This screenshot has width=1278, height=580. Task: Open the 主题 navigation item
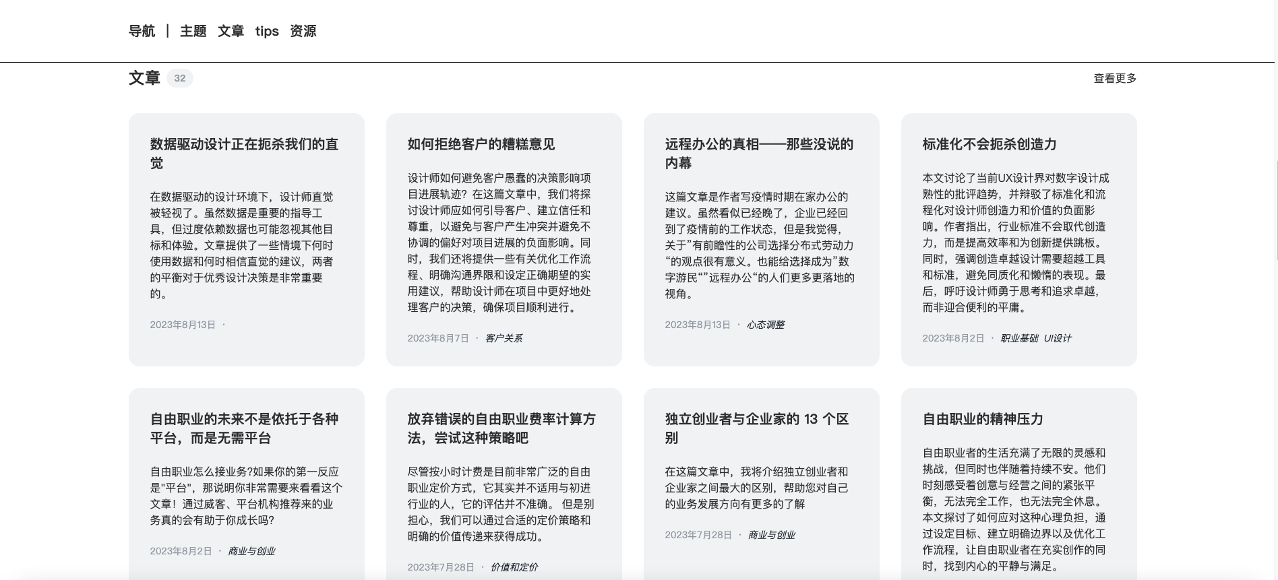coord(193,31)
